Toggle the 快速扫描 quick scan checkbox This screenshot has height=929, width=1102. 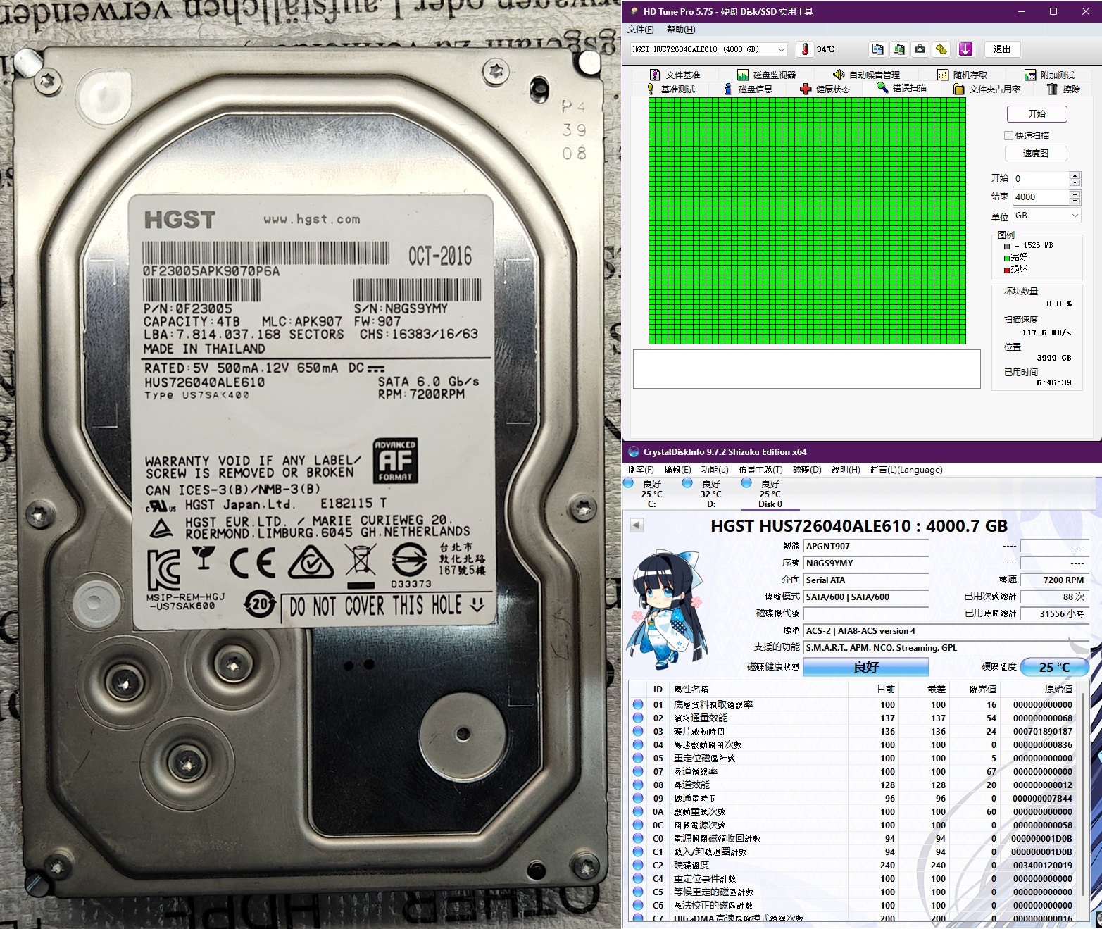(1009, 135)
